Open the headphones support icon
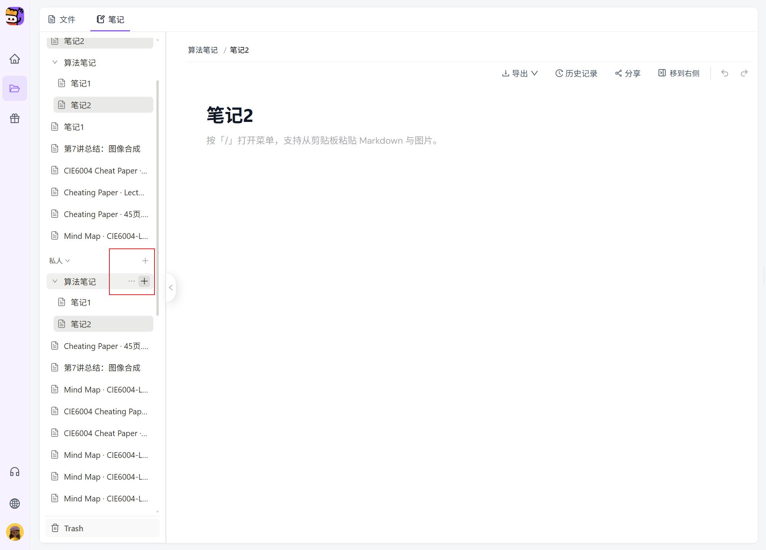 15,472
